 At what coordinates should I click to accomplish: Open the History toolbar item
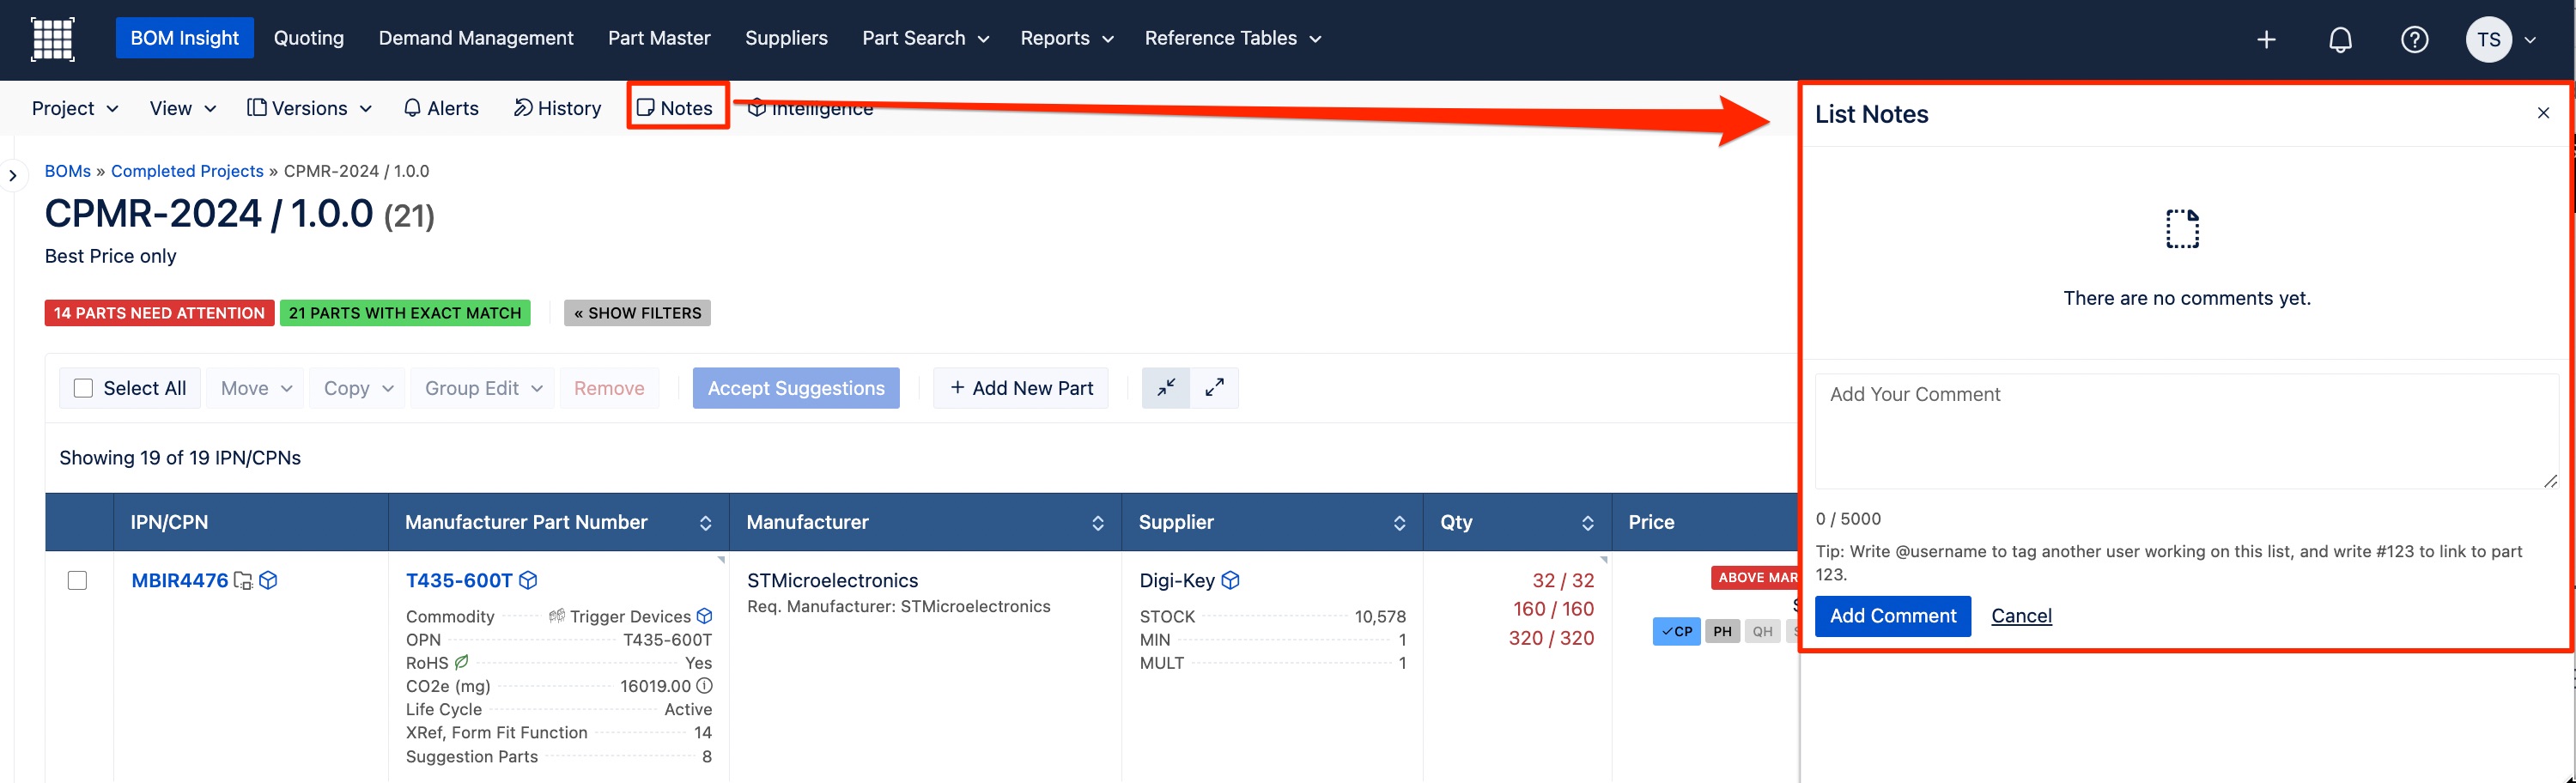pyautogui.click(x=557, y=108)
